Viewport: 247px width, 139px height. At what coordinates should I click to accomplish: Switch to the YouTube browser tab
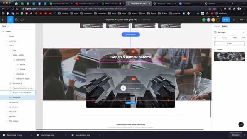pyautogui.click(x=87, y=3)
